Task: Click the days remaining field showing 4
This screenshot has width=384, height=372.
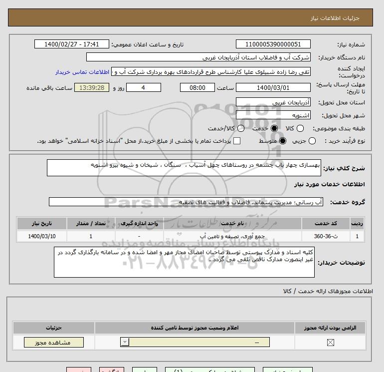Action: pos(144,87)
